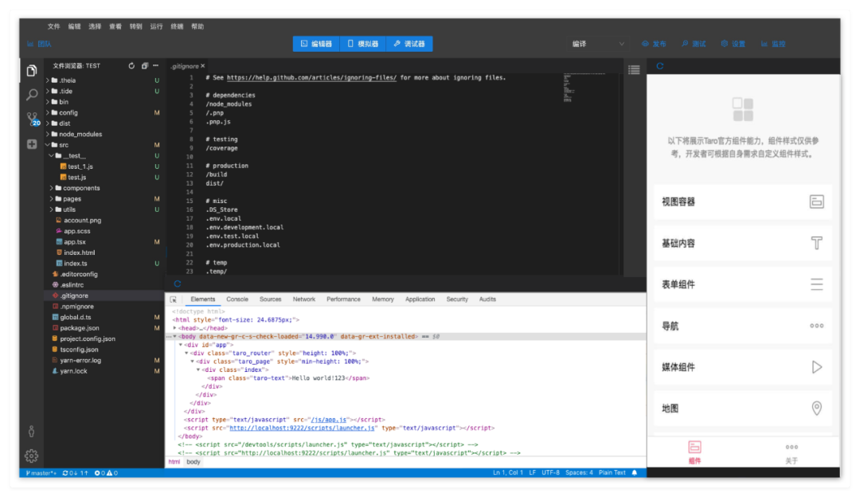
Task: Toggle the 模拟器 simulator panel button
Action: coord(363,44)
